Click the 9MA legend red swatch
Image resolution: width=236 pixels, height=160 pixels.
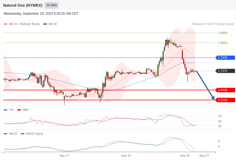pos(19,110)
